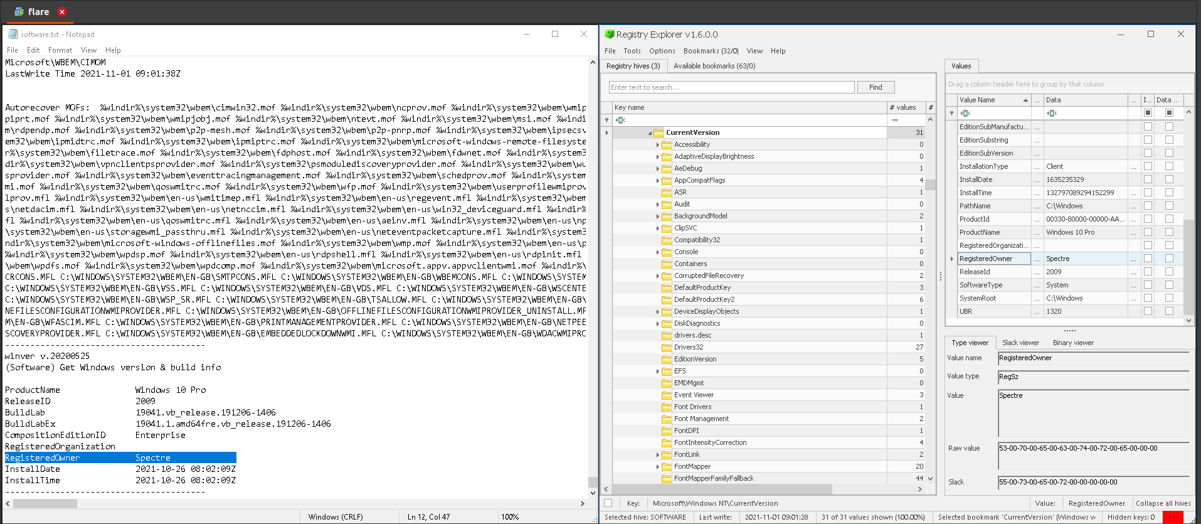Switch to Available bookmarks (63/0) tab
Viewport: 1201px width, 524px height.
click(x=714, y=66)
